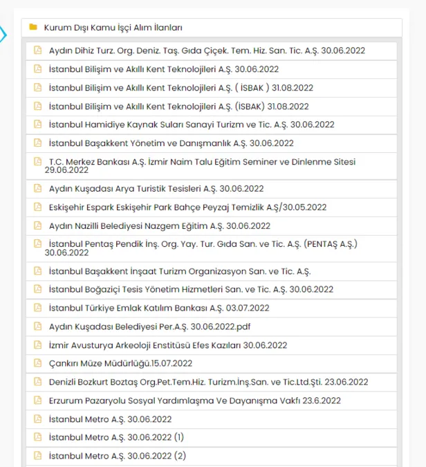The image size is (426, 467).
Task: Open Aydın Kuşadası Arya Turistik Tesisleri announcement
Action: click(156, 188)
